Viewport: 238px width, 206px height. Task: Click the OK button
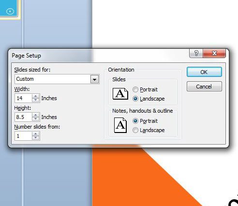pyautogui.click(x=204, y=72)
